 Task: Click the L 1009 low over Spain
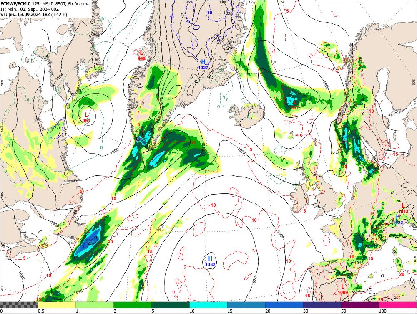click(x=343, y=289)
